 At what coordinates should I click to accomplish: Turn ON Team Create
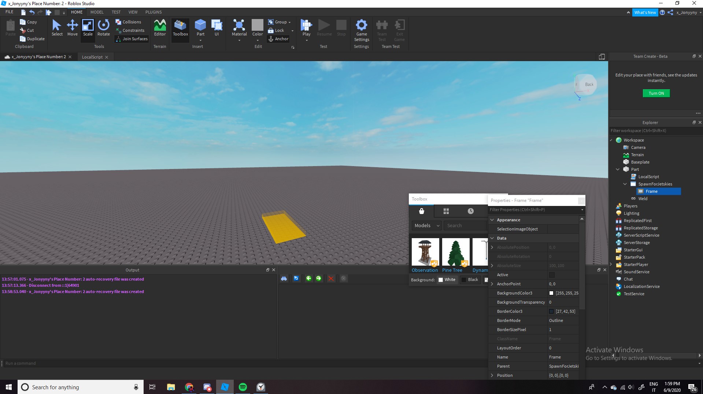(x=656, y=93)
